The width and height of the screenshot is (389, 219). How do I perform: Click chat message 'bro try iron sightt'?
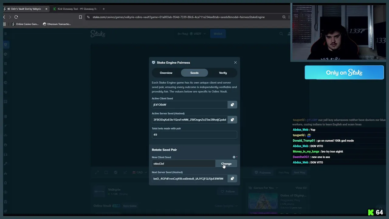pos(332,151)
